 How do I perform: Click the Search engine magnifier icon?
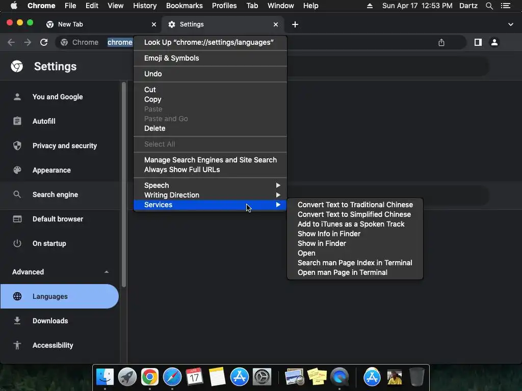[17, 194]
